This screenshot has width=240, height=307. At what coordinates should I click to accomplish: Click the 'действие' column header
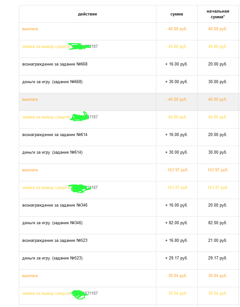pyautogui.click(x=87, y=14)
